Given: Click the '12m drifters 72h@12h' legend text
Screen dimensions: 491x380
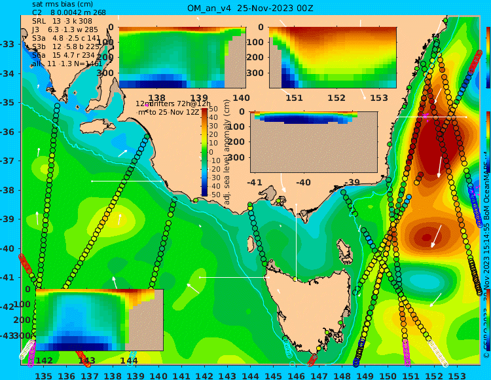Looking at the screenshot, I should point(173,104).
